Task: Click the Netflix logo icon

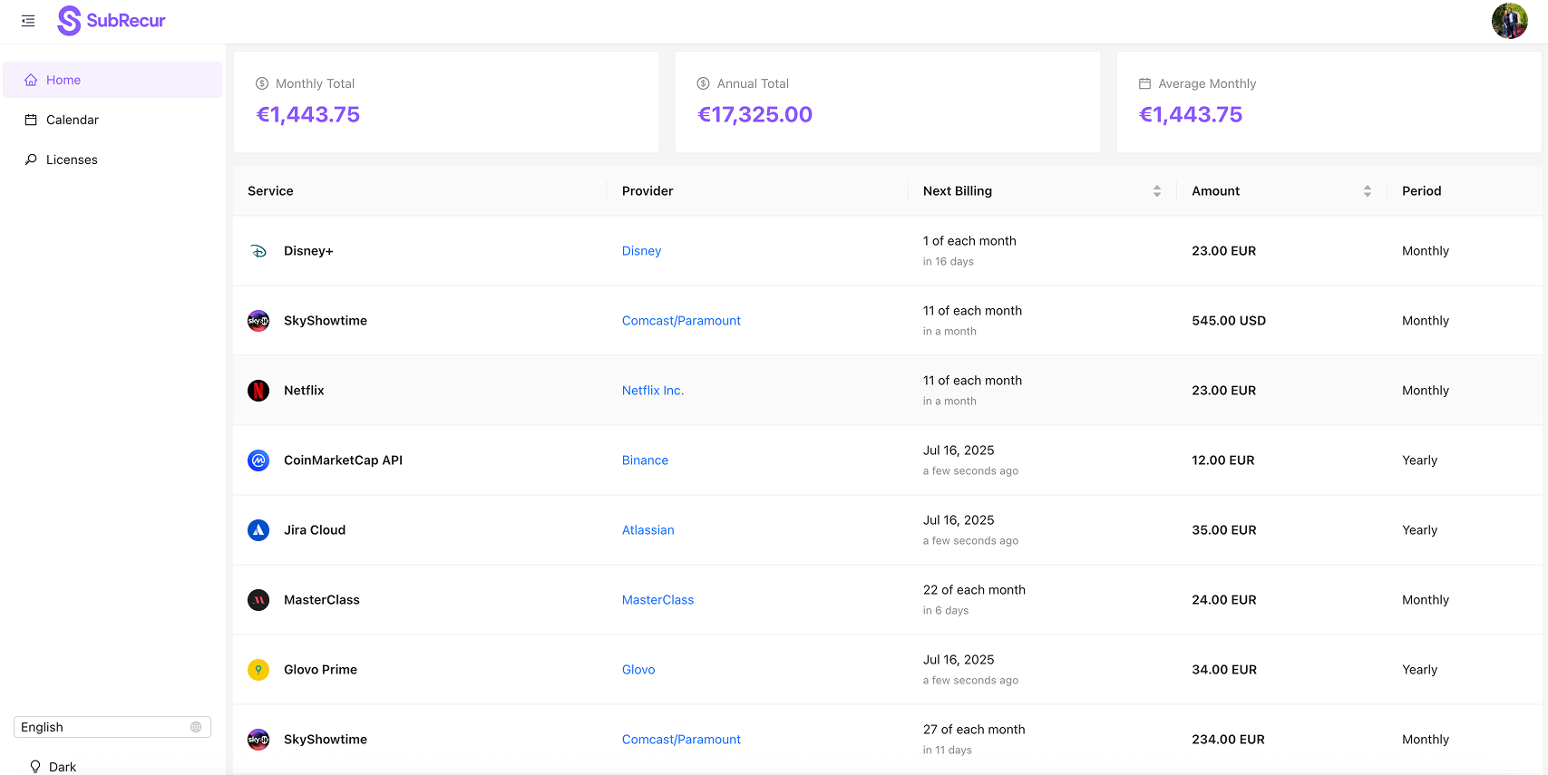Action: (258, 391)
